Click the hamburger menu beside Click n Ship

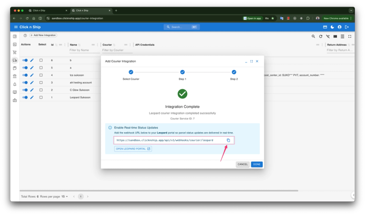coord(16,27)
